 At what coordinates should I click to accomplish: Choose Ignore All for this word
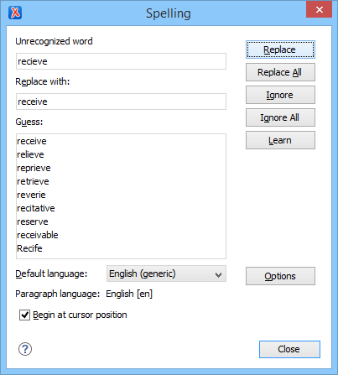pyautogui.click(x=280, y=117)
